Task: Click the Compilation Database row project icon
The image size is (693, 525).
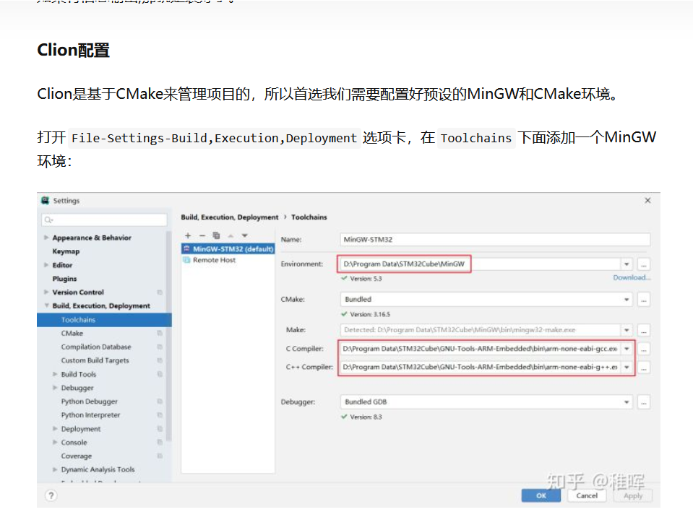Action: click(160, 347)
